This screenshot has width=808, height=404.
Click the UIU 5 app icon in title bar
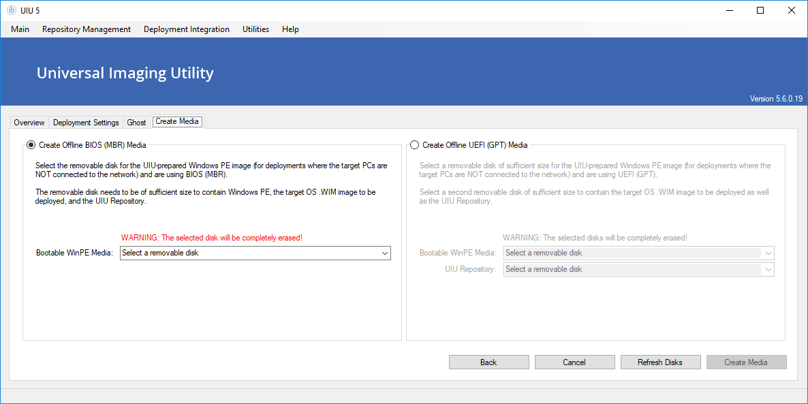click(12, 10)
